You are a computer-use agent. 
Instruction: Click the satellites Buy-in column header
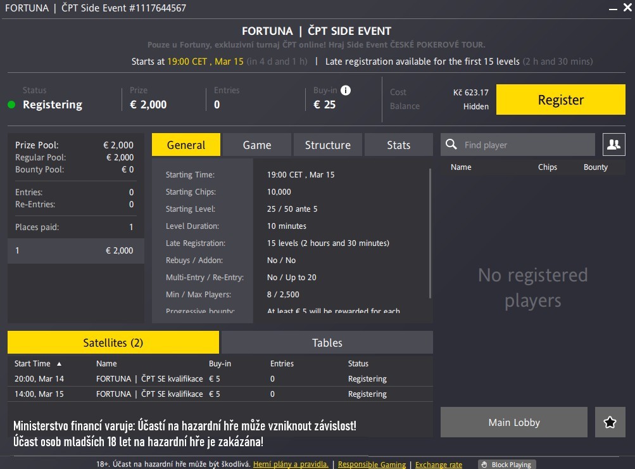(x=220, y=364)
